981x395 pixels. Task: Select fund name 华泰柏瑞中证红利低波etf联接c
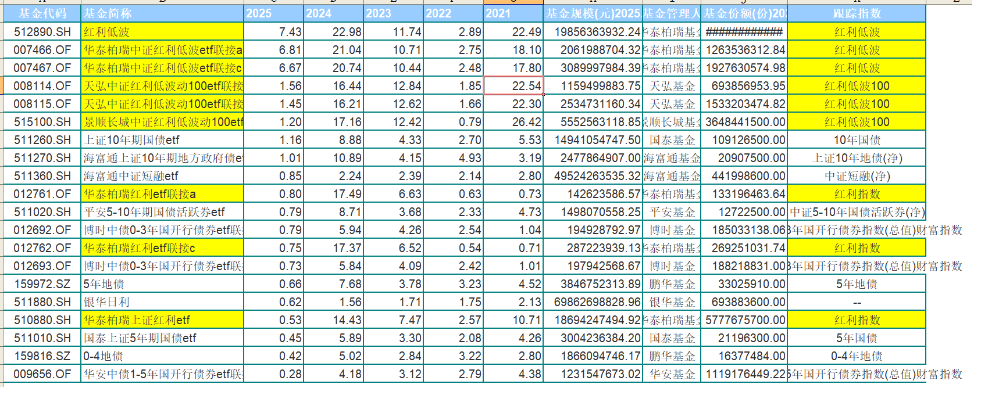(162, 68)
